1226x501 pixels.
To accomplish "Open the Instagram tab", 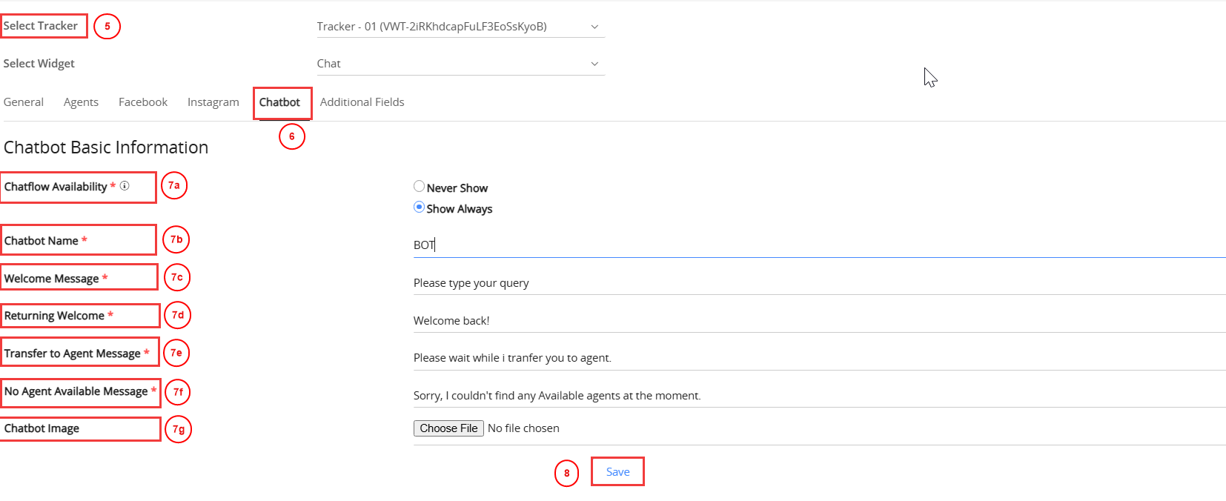I will (213, 102).
